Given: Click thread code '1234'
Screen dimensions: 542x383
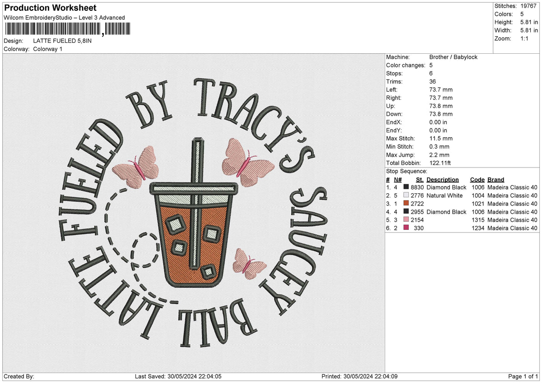Looking at the screenshot, I should [478, 228].
